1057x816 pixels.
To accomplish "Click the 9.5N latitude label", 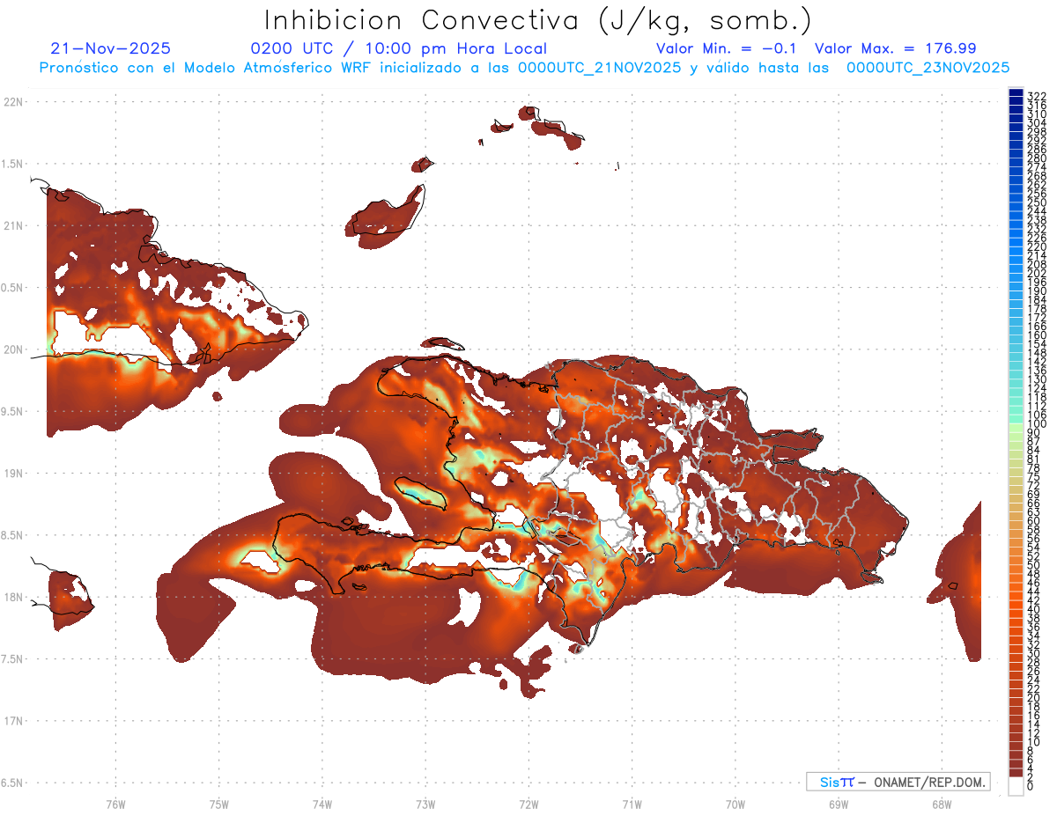I will point(13,411).
